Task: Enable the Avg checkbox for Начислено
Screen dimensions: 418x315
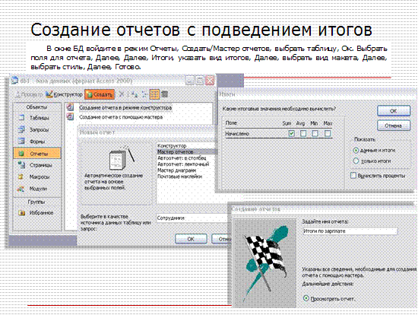Action: point(303,133)
